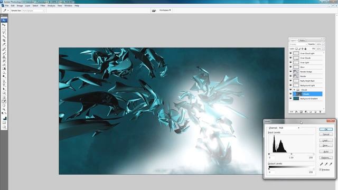Open the Workspace dropdown

click(x=165, y=10)
